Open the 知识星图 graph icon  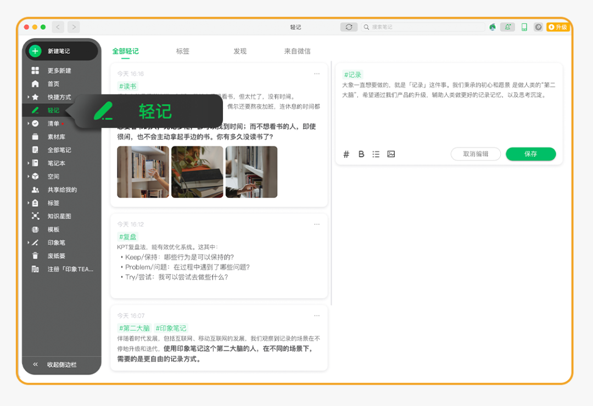[35, 216]
